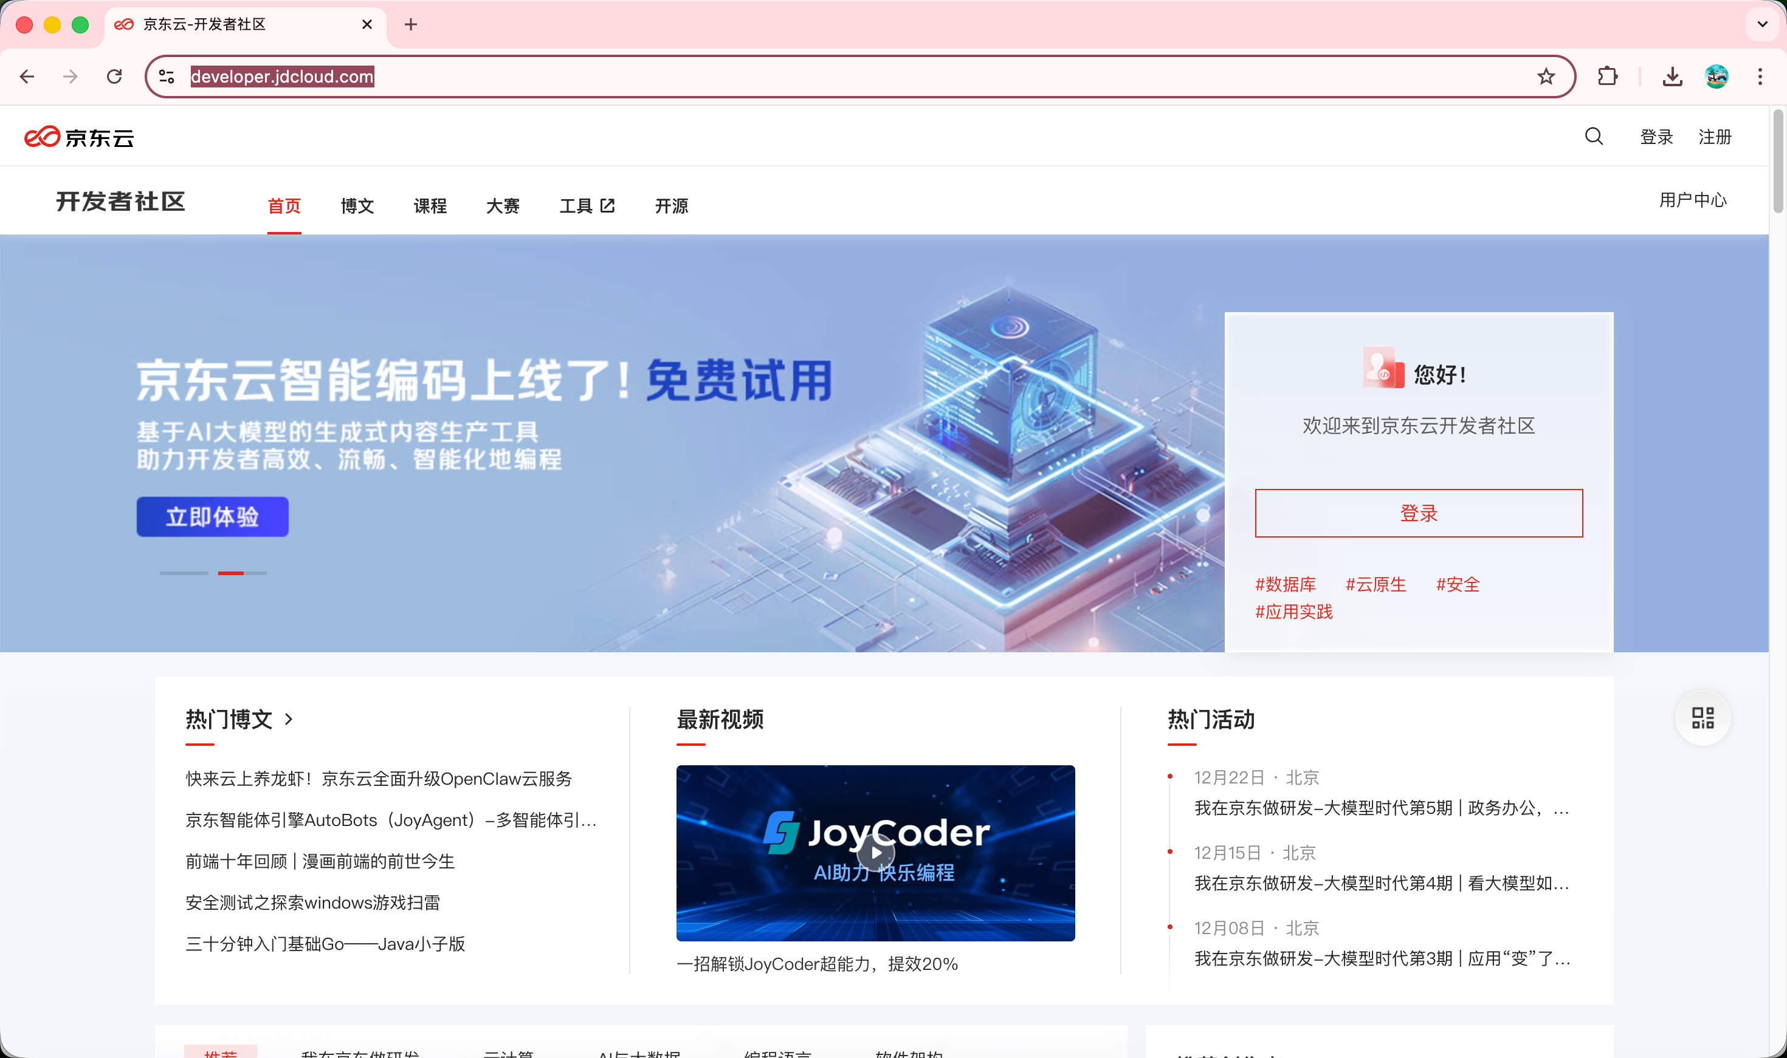
Task: Open the browser extensions puzzle icon
Action: pos(1607,77)
